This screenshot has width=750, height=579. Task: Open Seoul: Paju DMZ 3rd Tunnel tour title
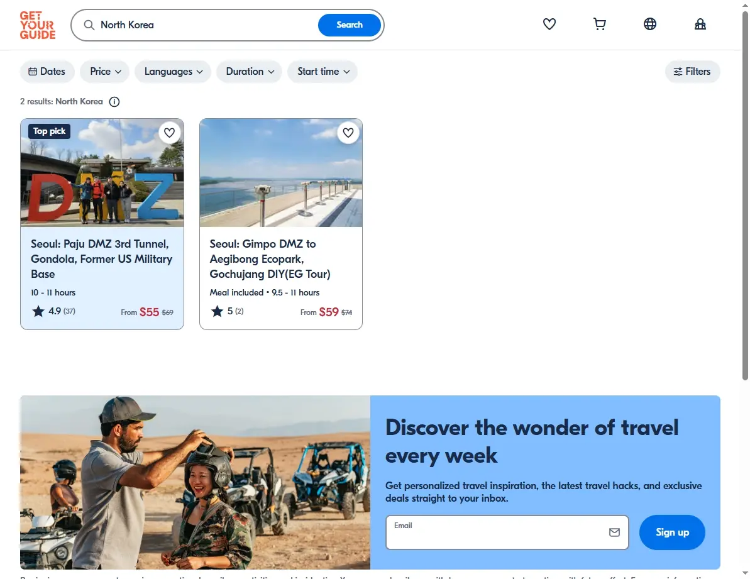coord(101,258)
